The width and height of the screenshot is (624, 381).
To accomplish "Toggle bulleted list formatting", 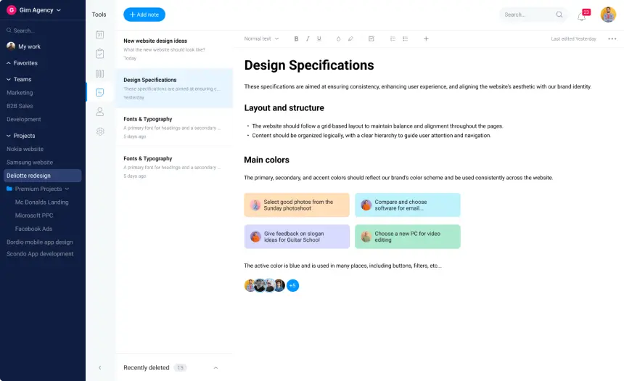I will (x=405, y=38).
